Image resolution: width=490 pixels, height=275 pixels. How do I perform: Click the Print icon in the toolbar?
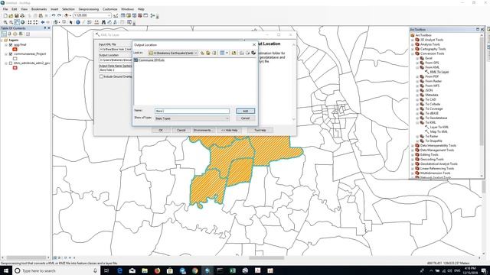tap(22, 15)
